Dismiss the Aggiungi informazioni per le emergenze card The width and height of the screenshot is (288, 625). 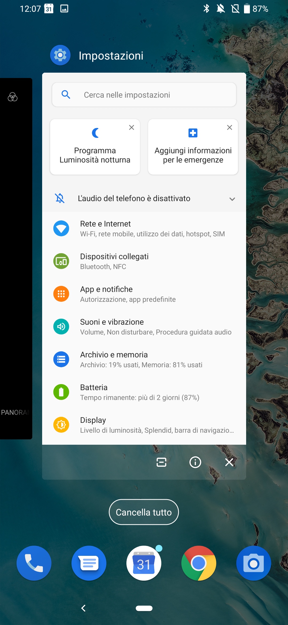[230, 127]
